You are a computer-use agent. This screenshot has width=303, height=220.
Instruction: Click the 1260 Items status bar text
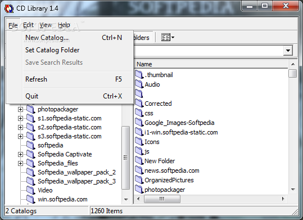[x=106, y=211]
